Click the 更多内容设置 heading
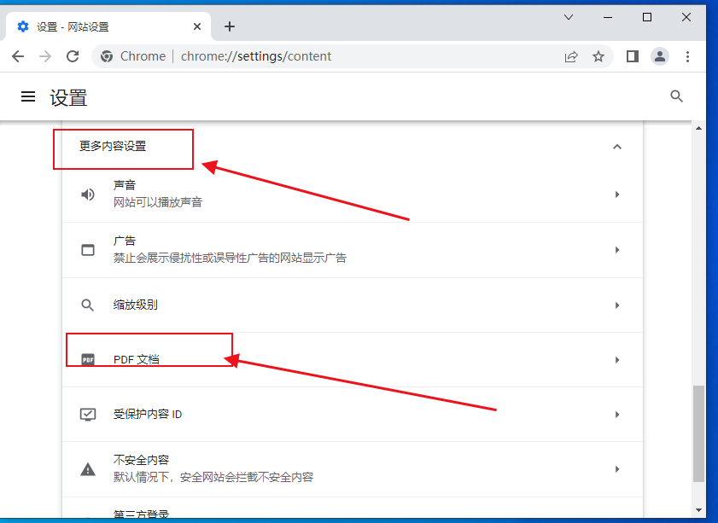The width and height of the screenshot is (718, 523). [x=113, y=146]
